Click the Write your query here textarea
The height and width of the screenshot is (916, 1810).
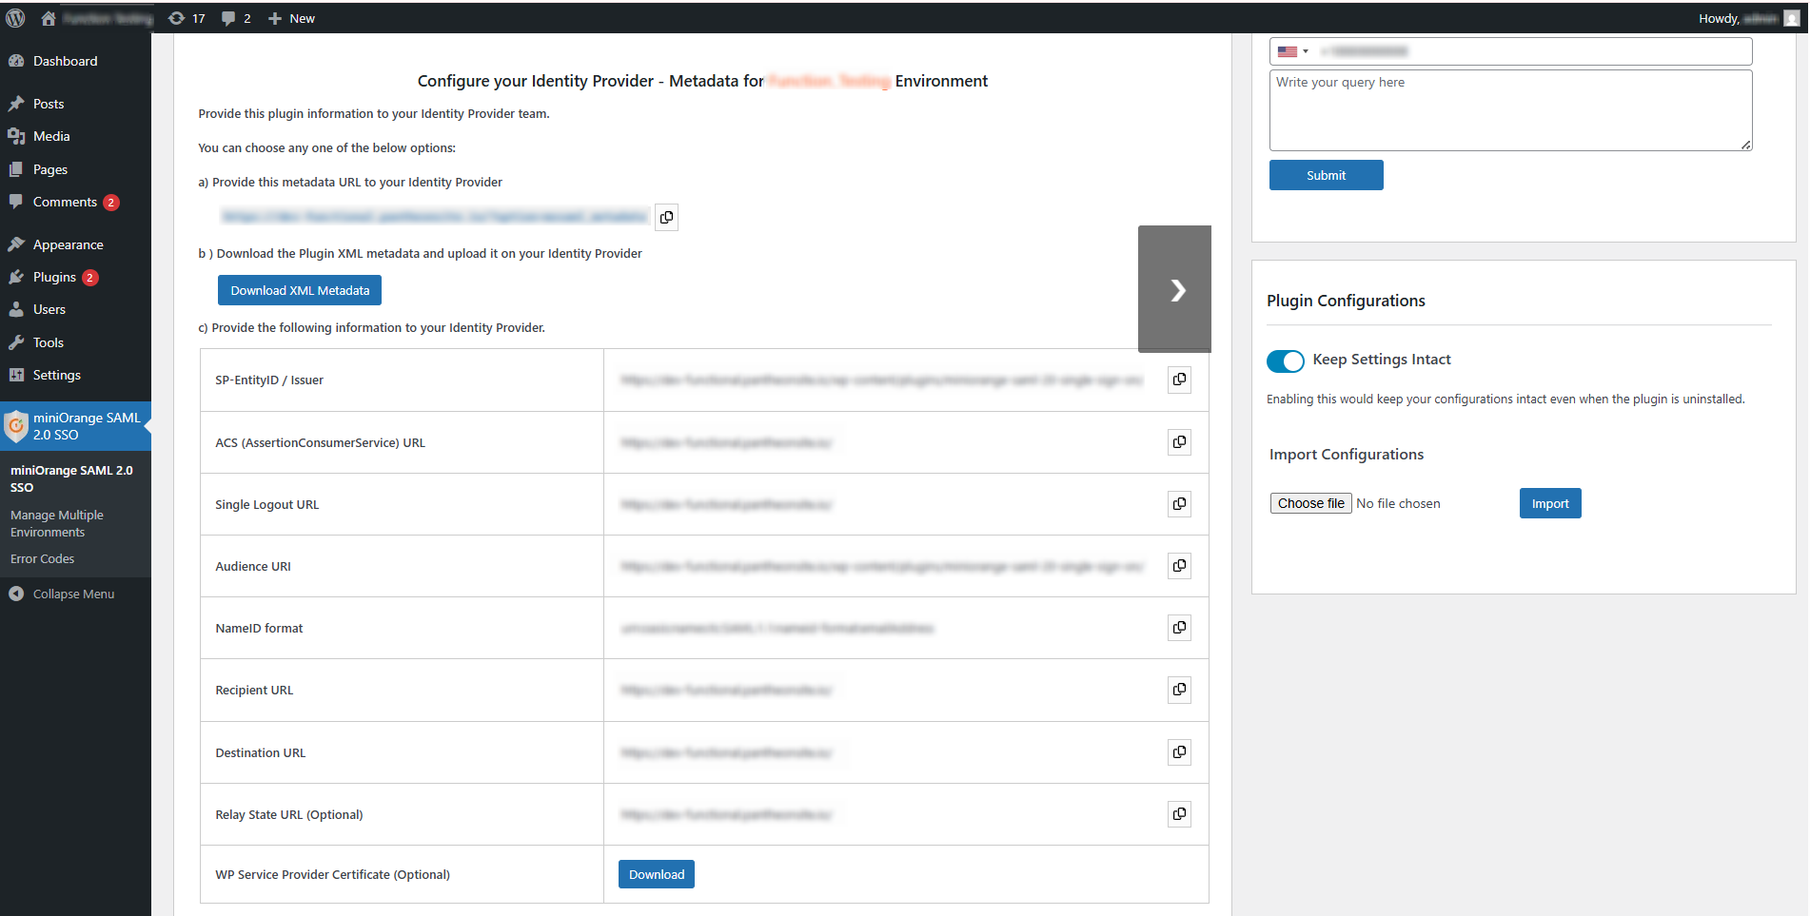[x=1510, y=110]
